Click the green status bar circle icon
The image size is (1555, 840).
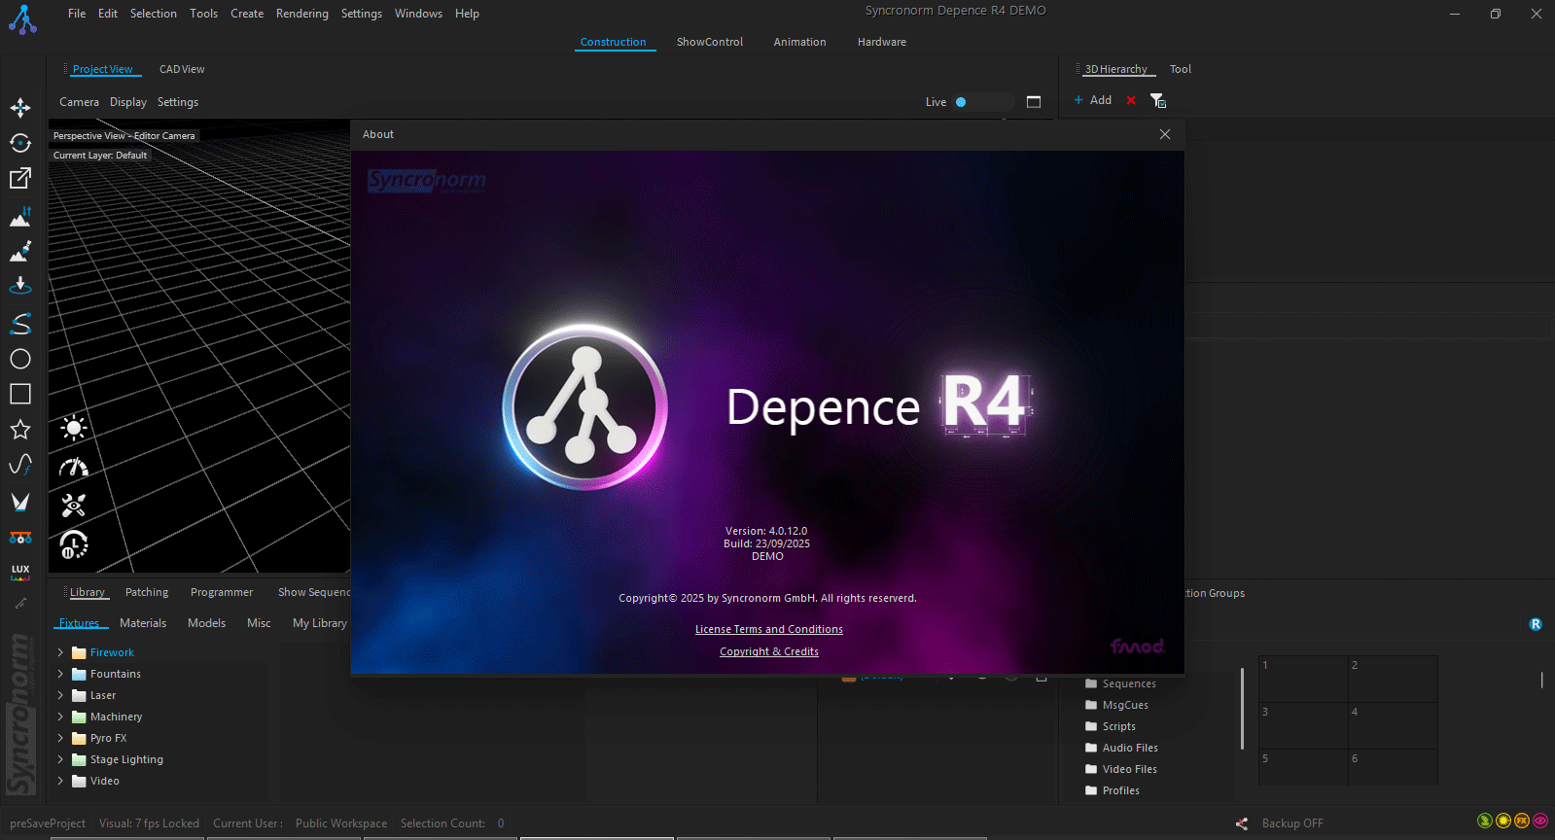click(1484, 821)
